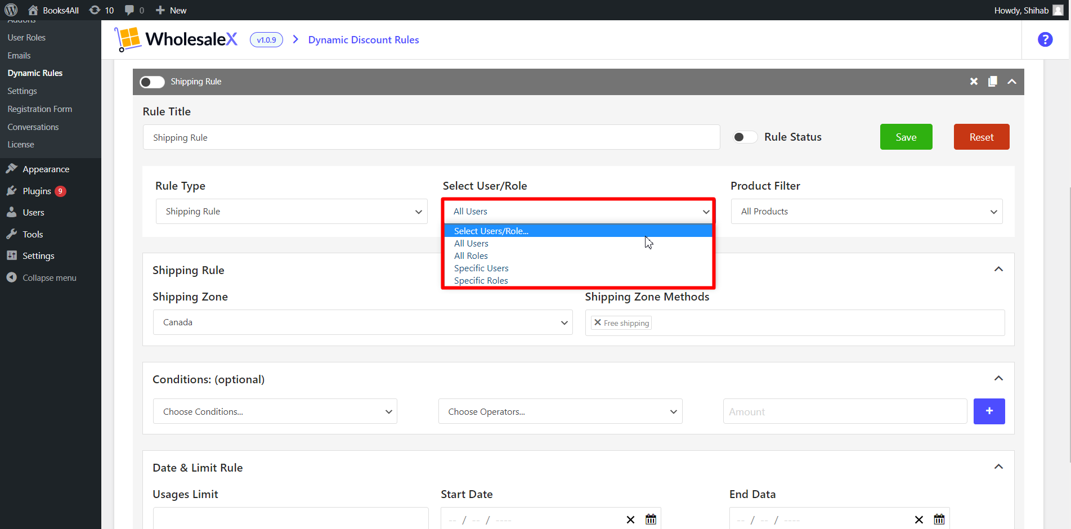
Task: Collapse the Conditions (optional) section
Action: coord(998,378)
